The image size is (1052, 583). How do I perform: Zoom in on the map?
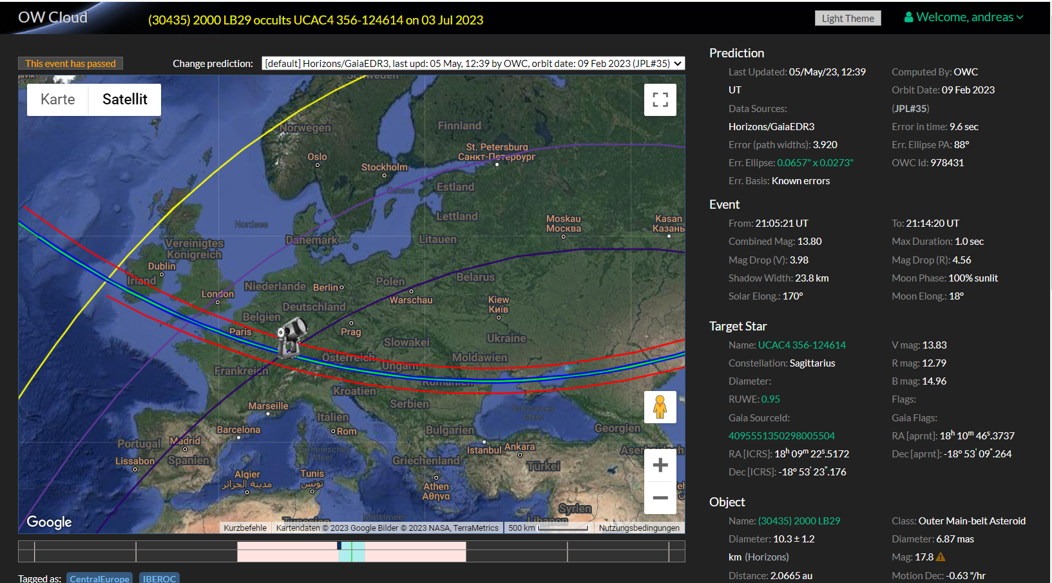(660, 465)
